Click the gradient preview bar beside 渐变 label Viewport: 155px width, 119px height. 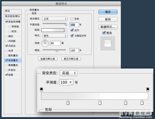[53, 30]
